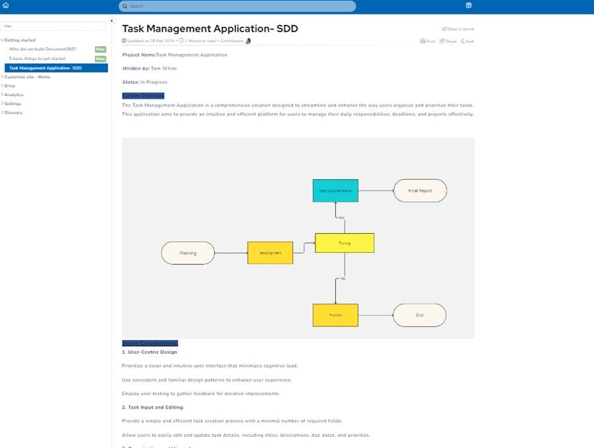Expand the Analytics category

click(x=3, y=95)
